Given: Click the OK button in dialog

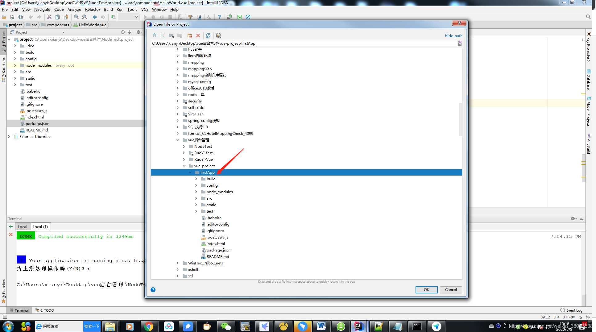Looking at the screenshot, I should [426, 290].
